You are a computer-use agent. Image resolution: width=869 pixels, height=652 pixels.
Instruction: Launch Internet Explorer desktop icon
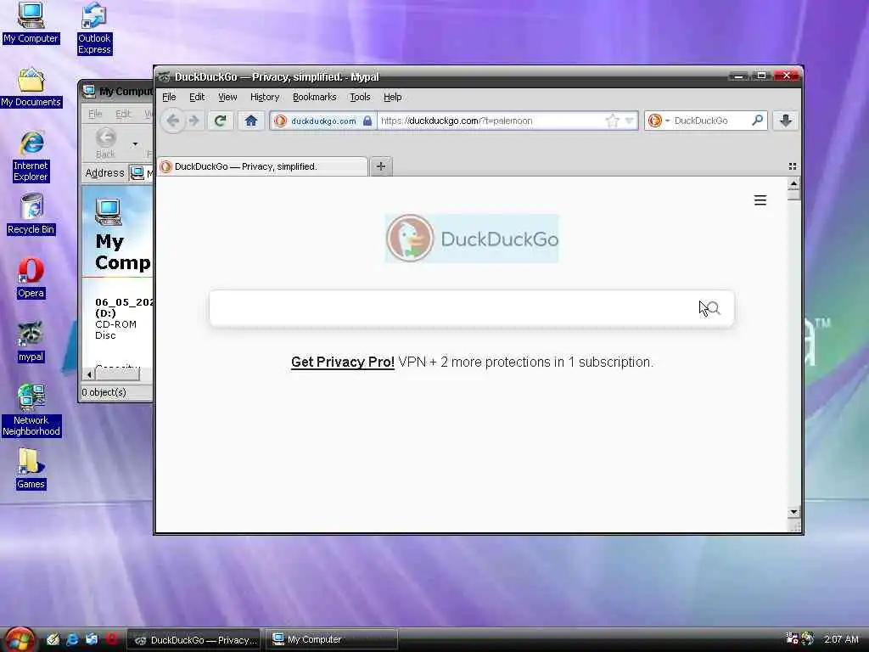point(31,157)
